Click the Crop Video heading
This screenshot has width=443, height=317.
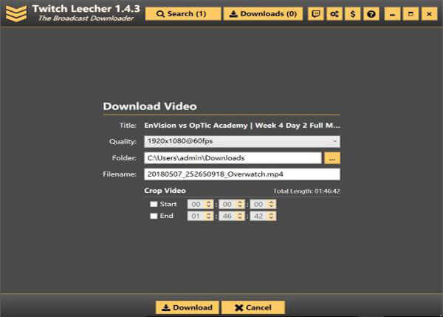pos(165,191)
